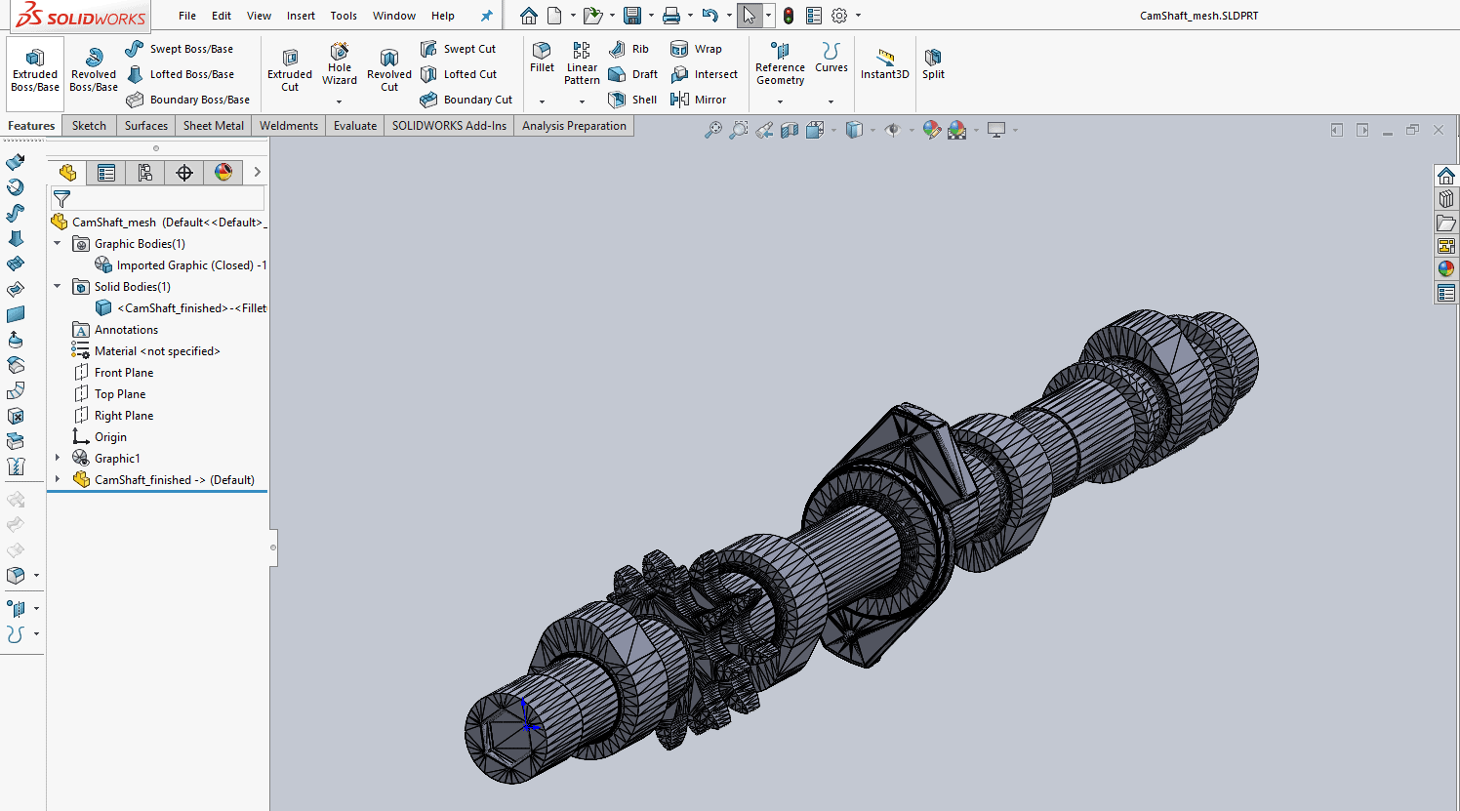The width and height of the screenshot is (1460, 811).
Task: Open the Fillet dropdown arrow
Action: coord(542,101)
